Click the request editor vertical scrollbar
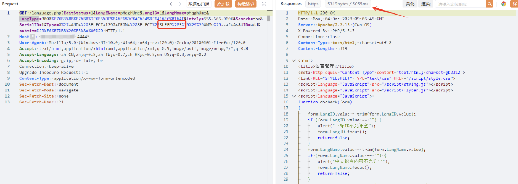518x184 pixels. tap(269, 18)
